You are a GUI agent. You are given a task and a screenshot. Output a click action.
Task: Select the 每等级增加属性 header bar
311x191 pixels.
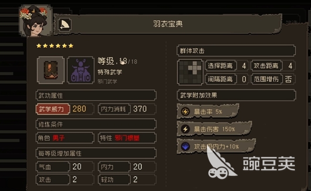(x=96, y=153)
